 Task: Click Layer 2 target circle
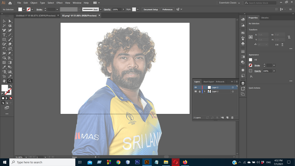tap(233, 87)
